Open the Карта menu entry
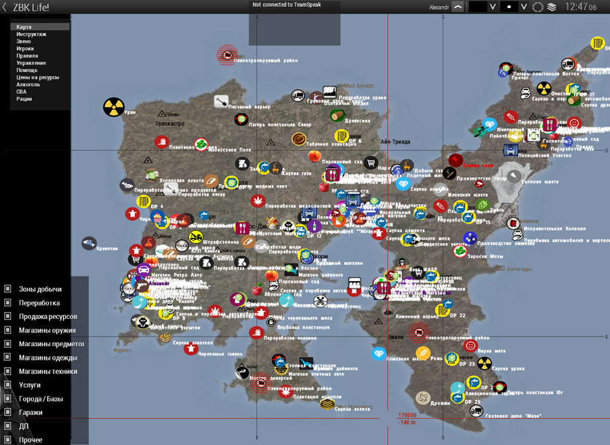 point(40,27)
